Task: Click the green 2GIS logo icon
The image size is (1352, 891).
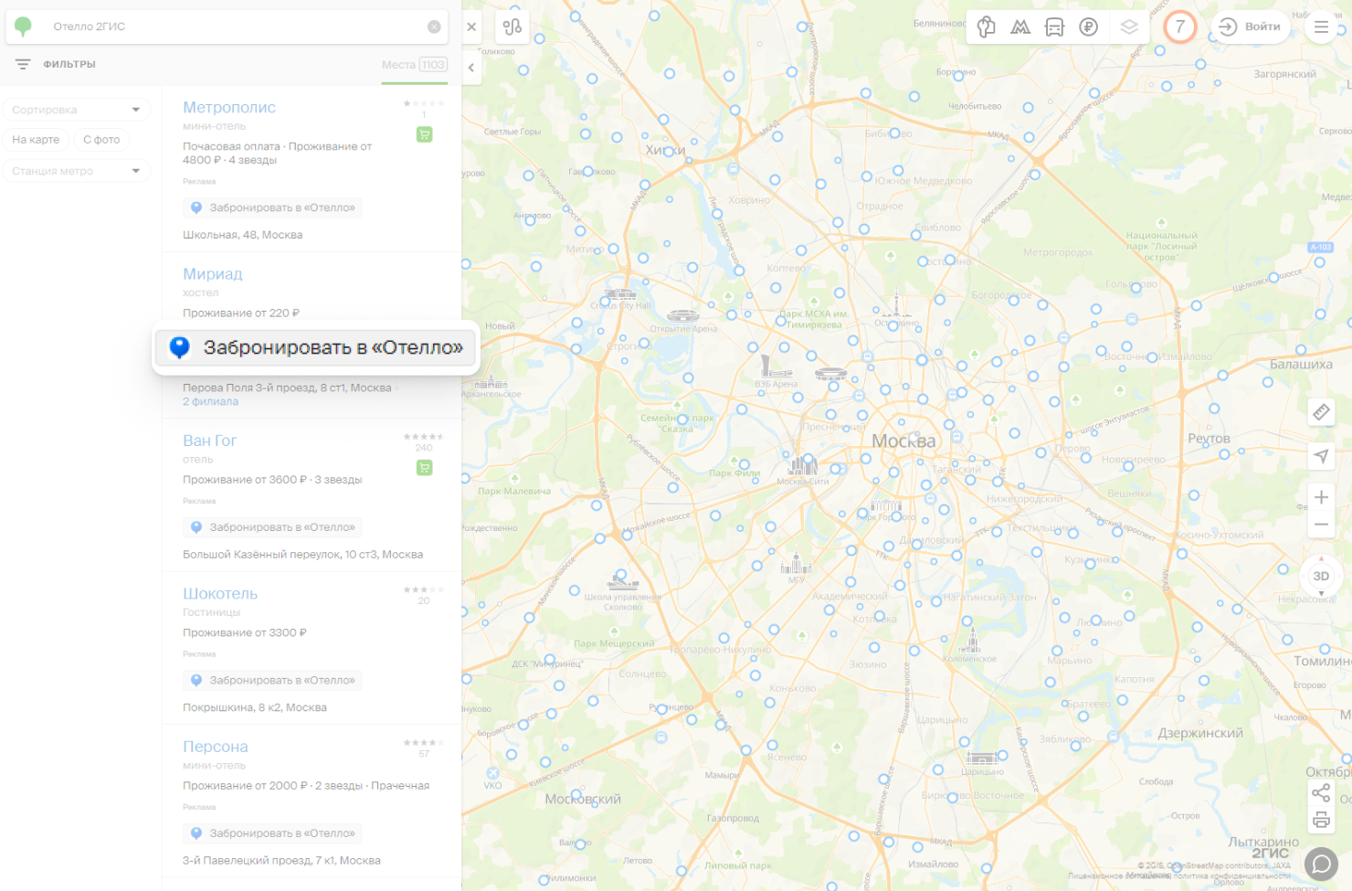Action: [23, 27]
